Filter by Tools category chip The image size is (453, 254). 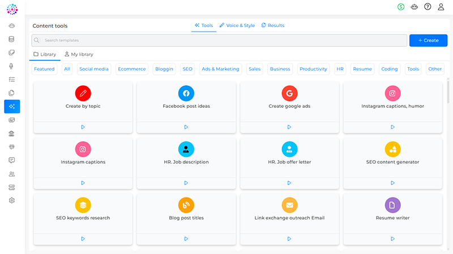click(x=413, y=69)
